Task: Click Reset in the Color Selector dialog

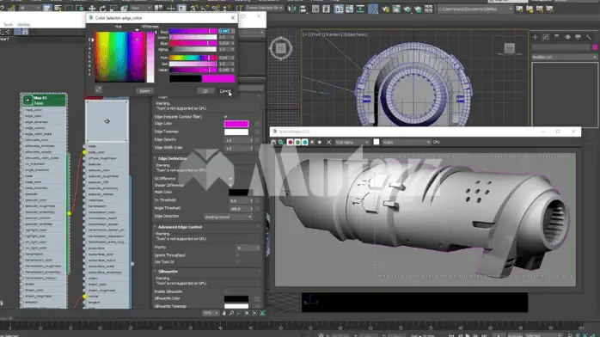Action: (144, 91)
